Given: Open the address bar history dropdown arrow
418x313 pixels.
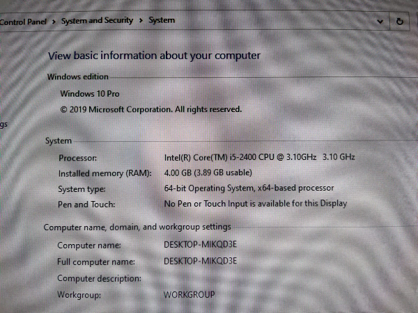Looking at the screenshot, I should [x=380, y=22].
